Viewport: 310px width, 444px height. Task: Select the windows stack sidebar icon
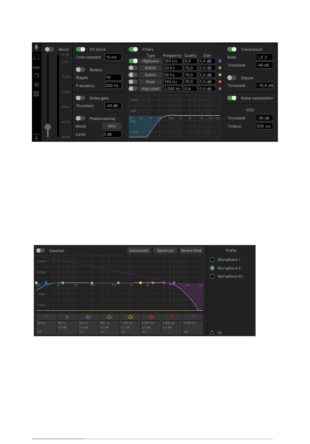pos(36,75)
